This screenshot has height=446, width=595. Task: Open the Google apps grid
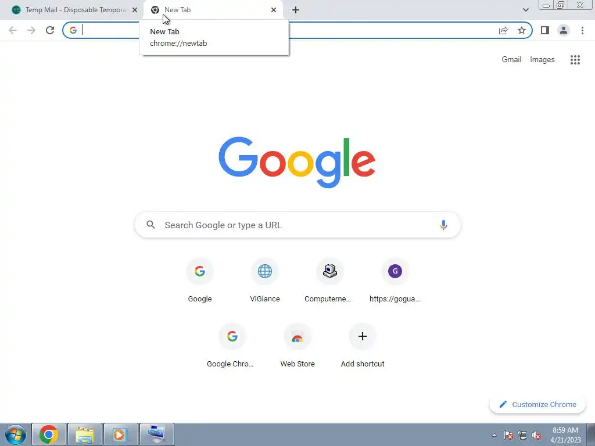click(x=575, y=60)
